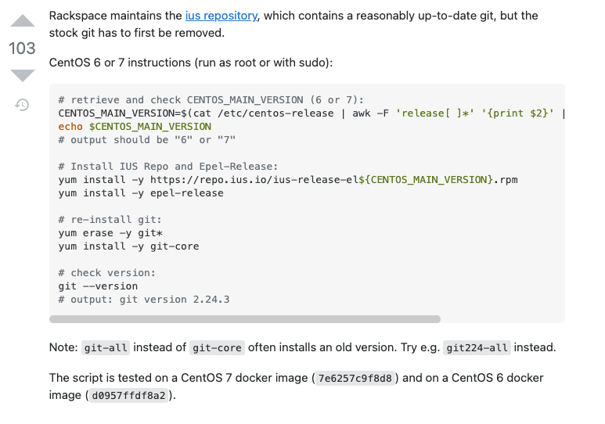The width and height of the screenshot is (605, 424).
Task: Click the '# output: git version 2.24.3' comment
Action: point(144,300)
